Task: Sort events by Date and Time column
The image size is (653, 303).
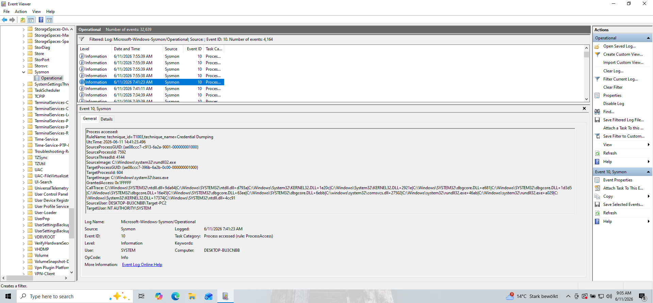Action: [x=137, y=49]
